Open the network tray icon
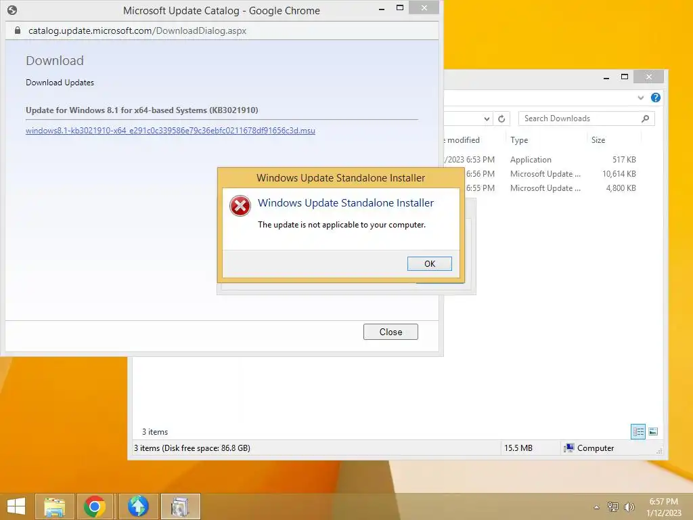 pos(612,507)
